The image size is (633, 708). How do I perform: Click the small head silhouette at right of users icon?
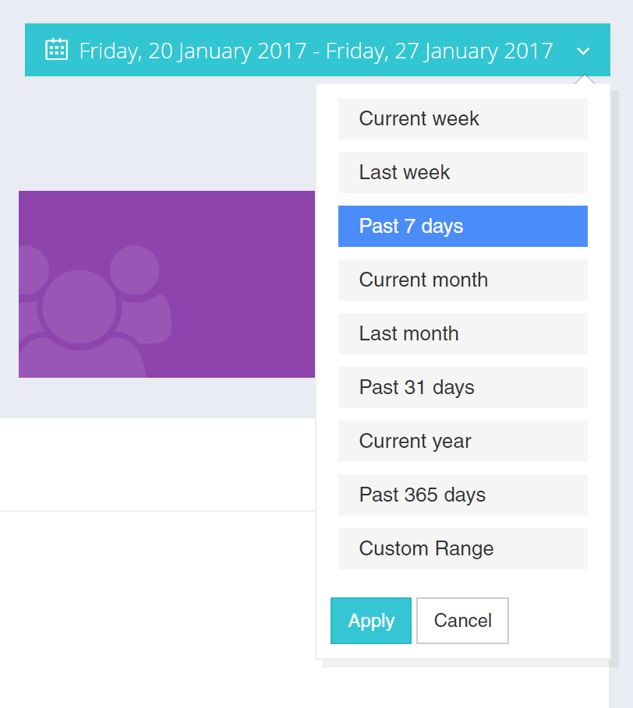click(135, 270)
